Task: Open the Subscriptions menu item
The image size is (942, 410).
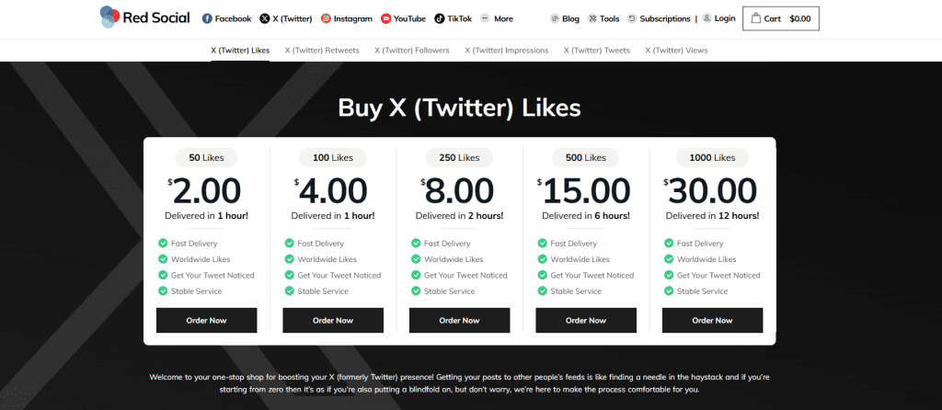Action: point(659,18)
